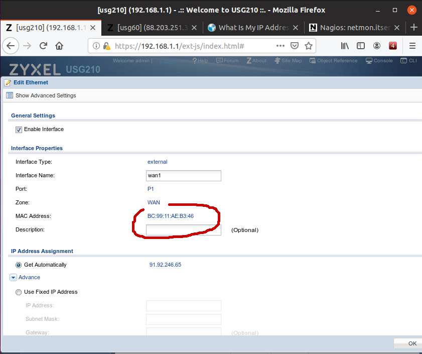This screenshot has height=354, width=422.
Task: Click the assigned IP 91.92.246.65
Action: [x=165, y=265]
